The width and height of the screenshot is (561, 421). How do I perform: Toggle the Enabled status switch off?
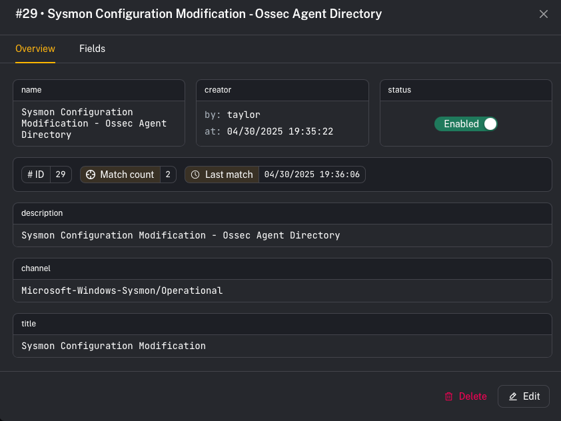click(x=466, y=124)
